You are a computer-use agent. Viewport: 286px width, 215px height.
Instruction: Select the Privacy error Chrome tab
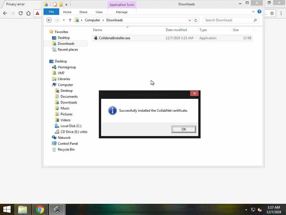(x=15, y=4)
